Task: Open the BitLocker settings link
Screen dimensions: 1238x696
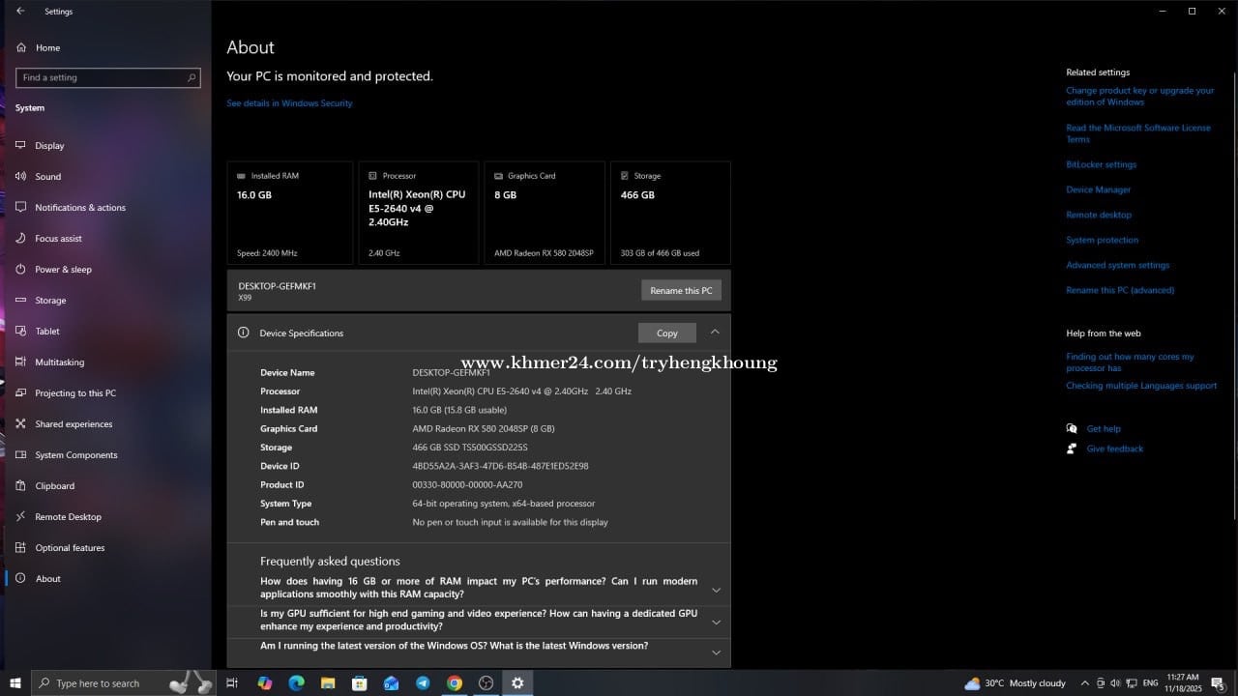Action: coord(1101,164)
